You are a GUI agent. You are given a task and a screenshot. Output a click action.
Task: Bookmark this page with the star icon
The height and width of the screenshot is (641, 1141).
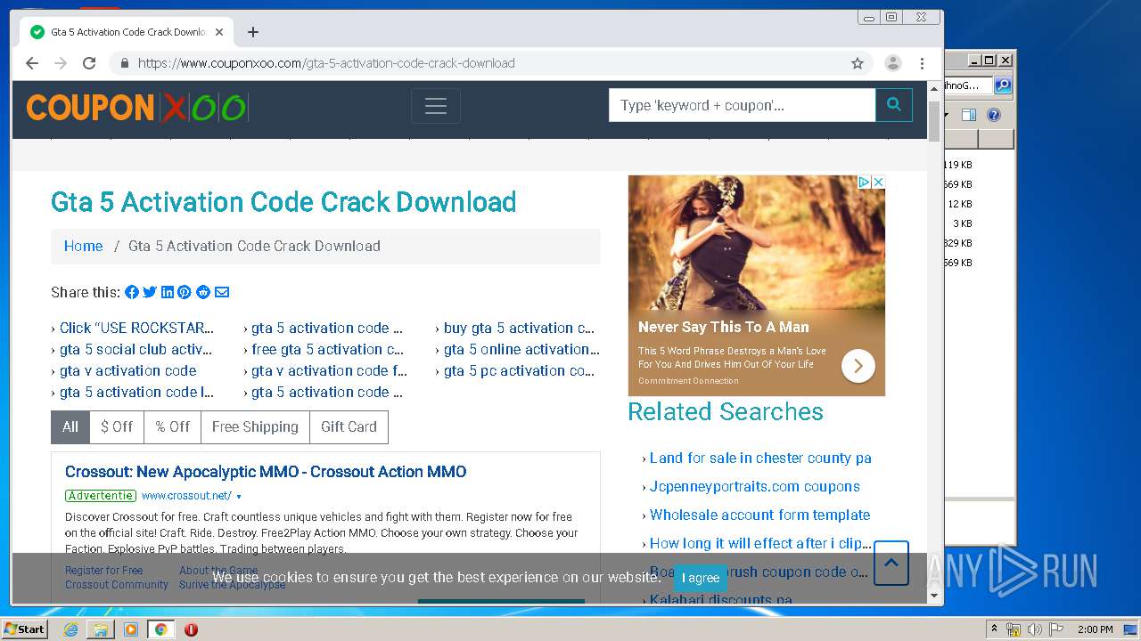point(858,63)
